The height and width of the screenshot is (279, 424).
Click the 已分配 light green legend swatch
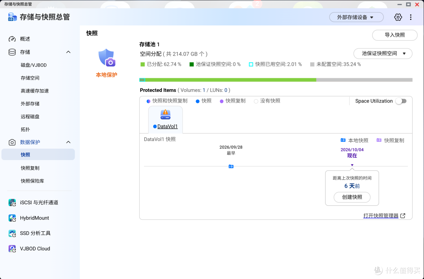click(x=143, y=65)
